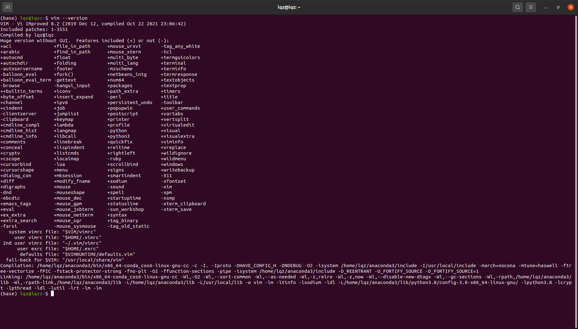Click the '+mouse_urxvt' feature entry

124,46
